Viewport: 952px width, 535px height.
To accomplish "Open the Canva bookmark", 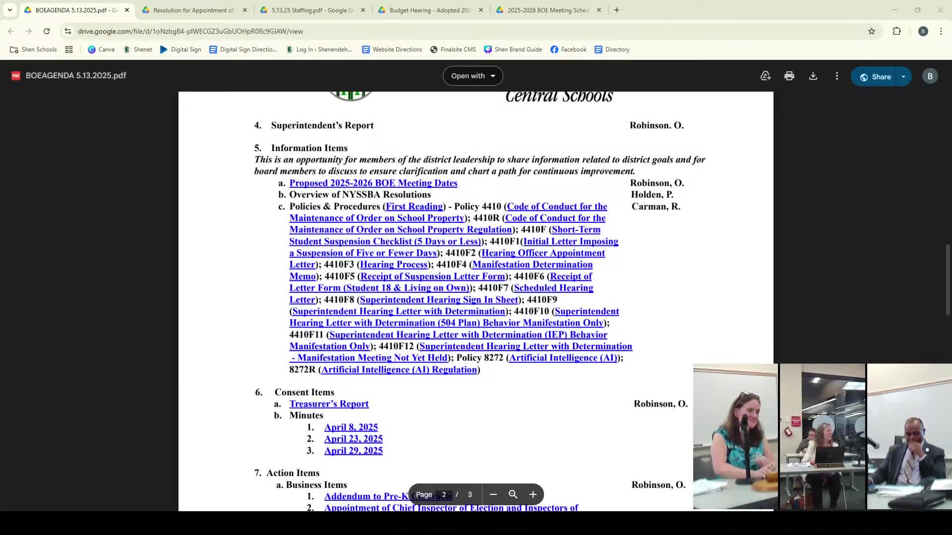I will [101, 50].
